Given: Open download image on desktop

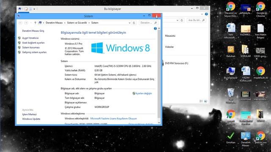Looking at the screenshot, I should pyautogui.click(x=246, y=96).
